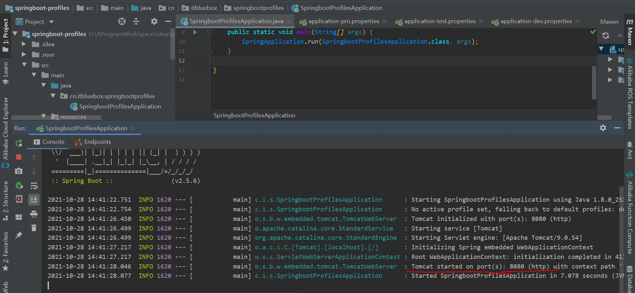
Task: Open the Console tab
Action: pos(49,142)
